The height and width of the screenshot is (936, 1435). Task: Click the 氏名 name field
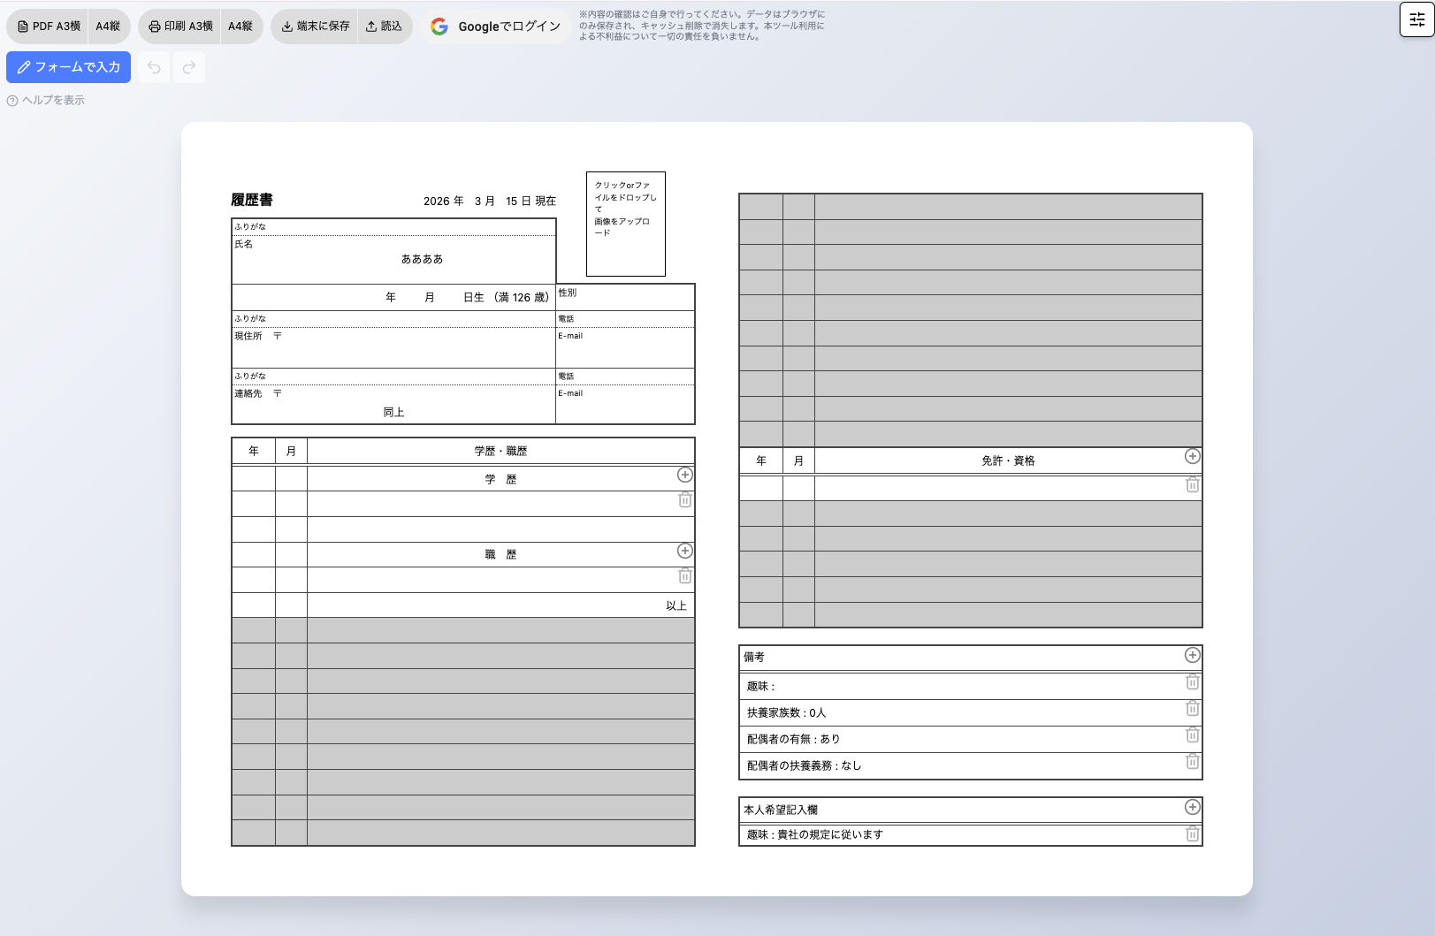point(422,259)
